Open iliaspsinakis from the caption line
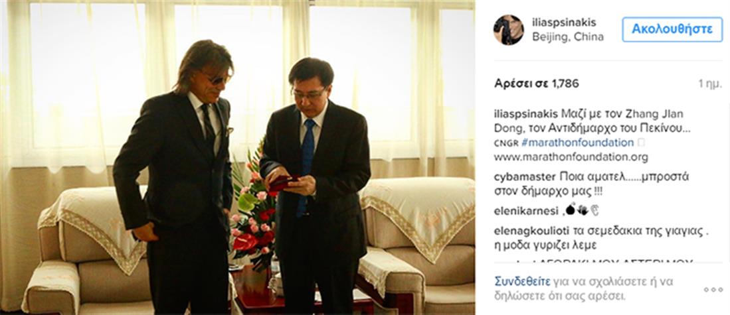This screenshot has width=730, height=315. click(x=526, y=114)
